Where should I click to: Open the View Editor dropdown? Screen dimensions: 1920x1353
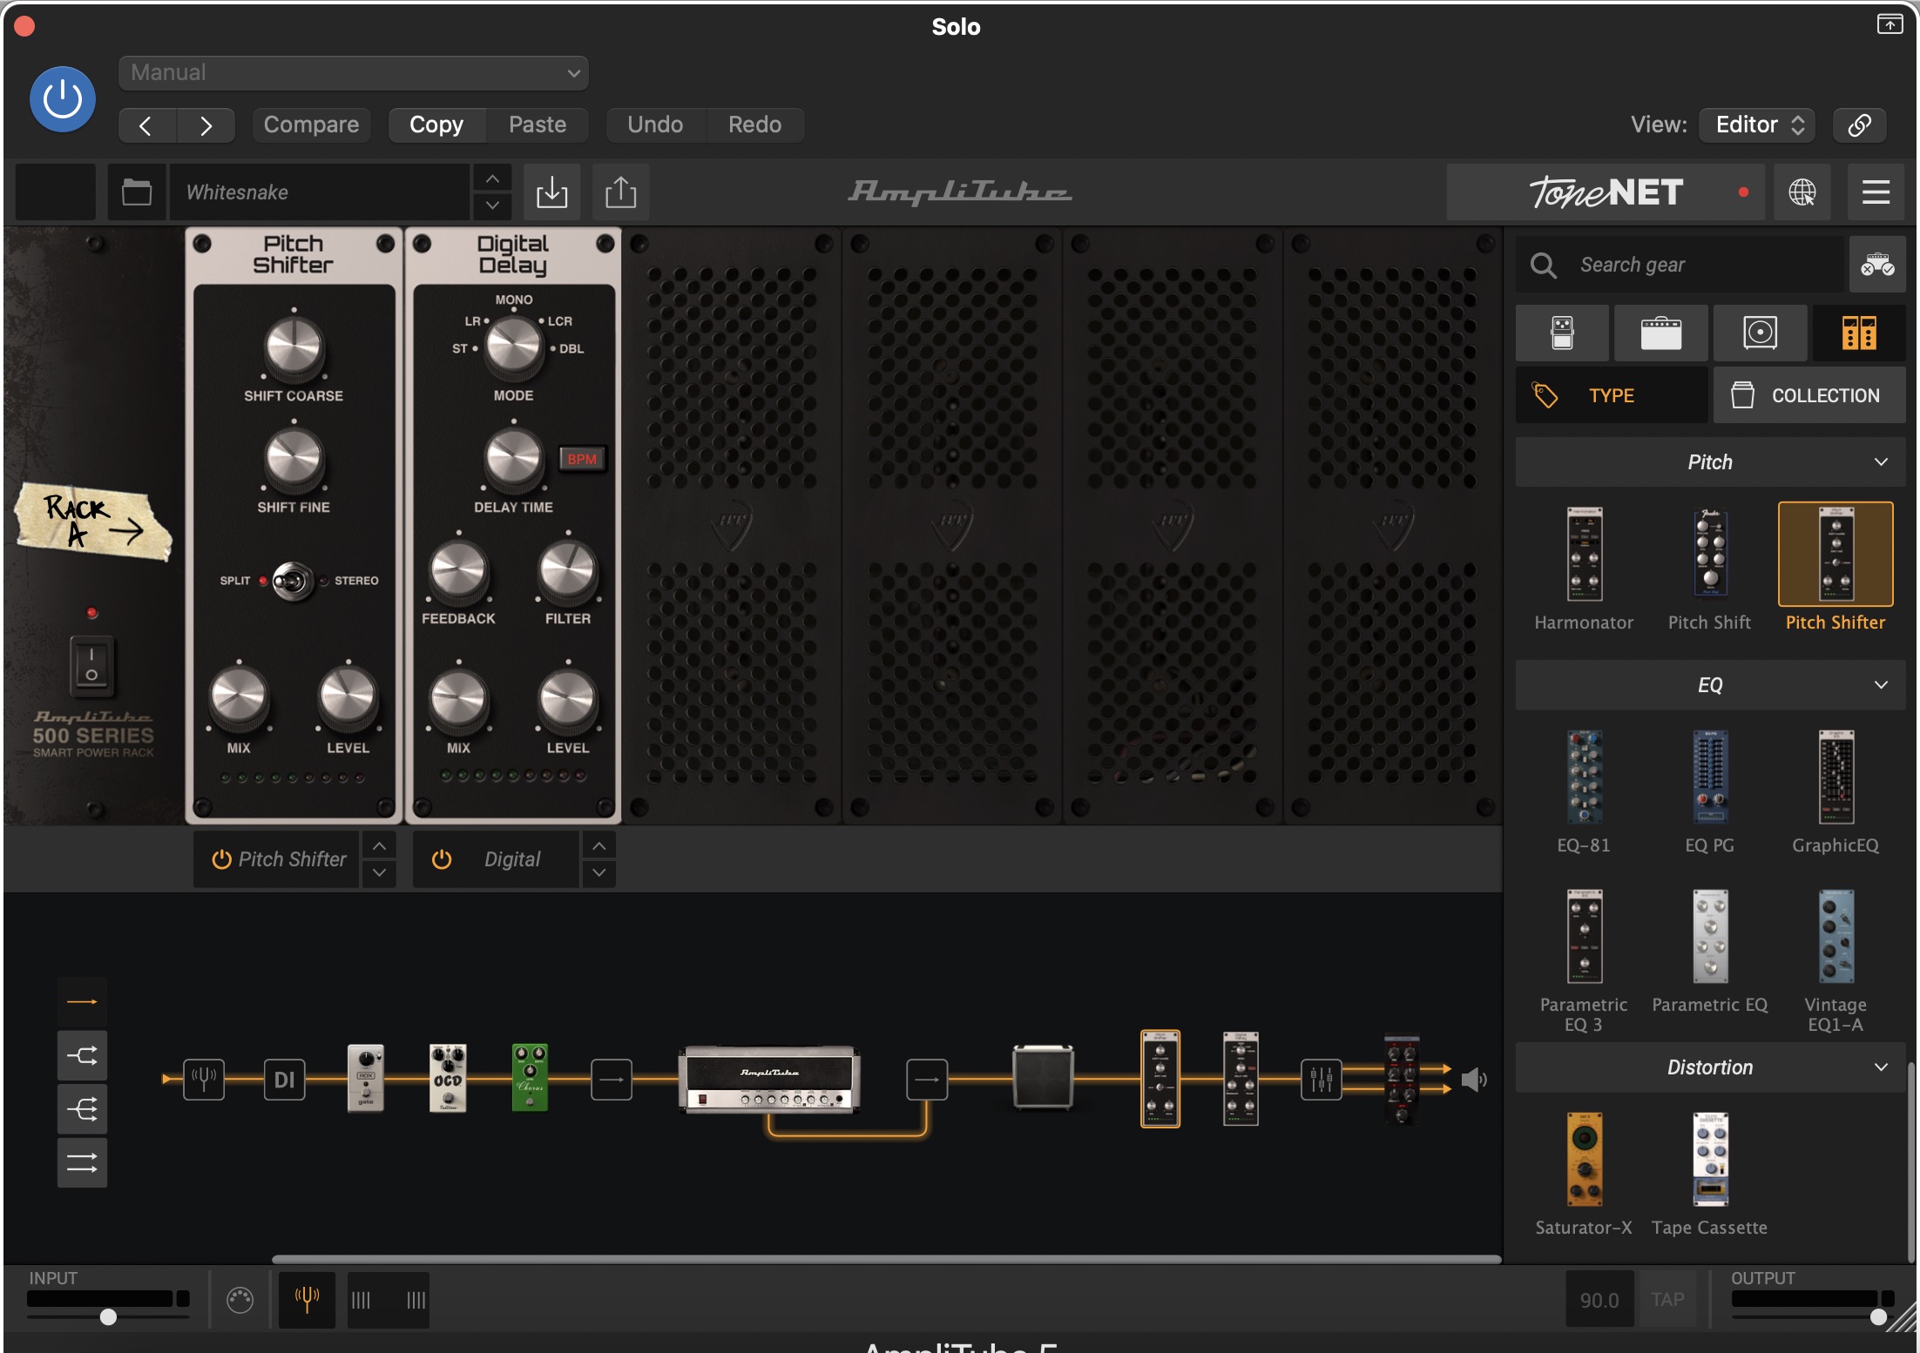point(1757,125)
